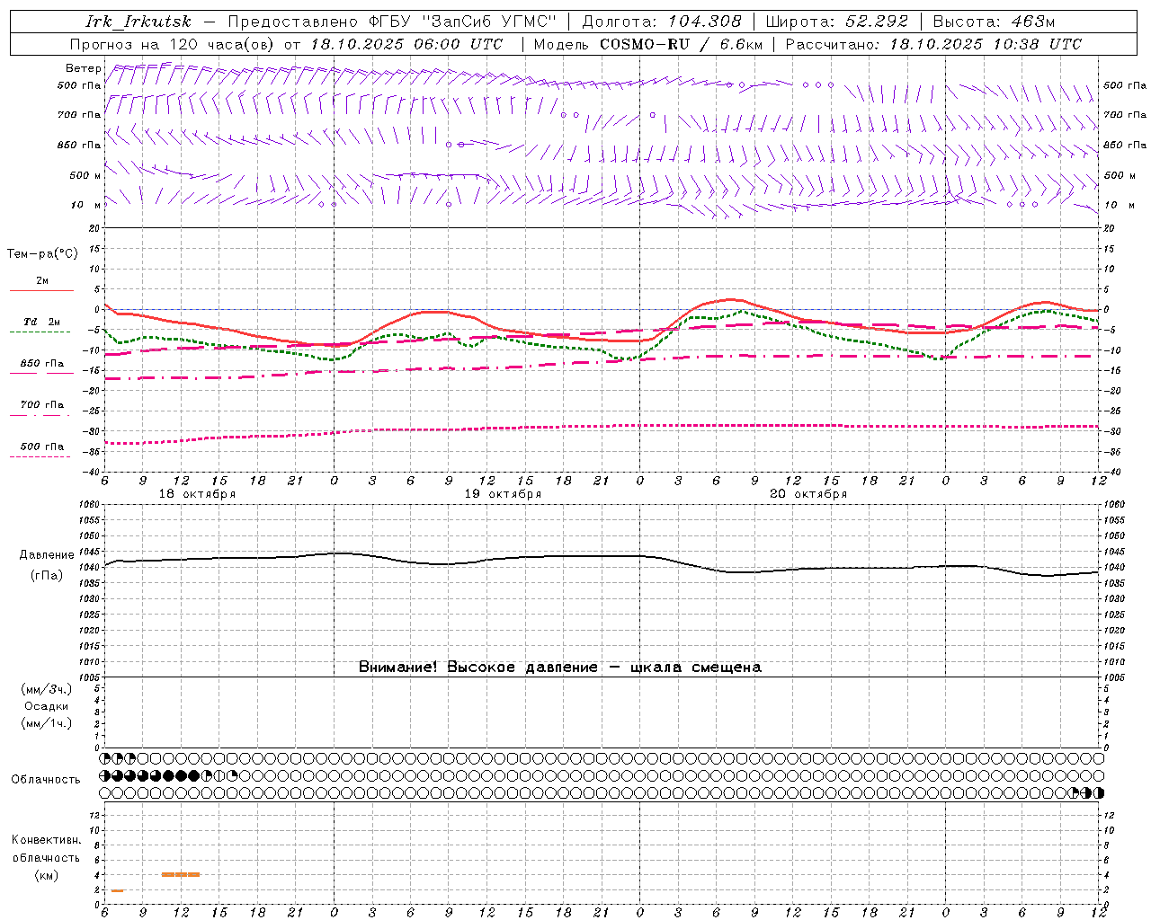
Task: Click the 20 октября date label
Action: (x=808, y=494)
